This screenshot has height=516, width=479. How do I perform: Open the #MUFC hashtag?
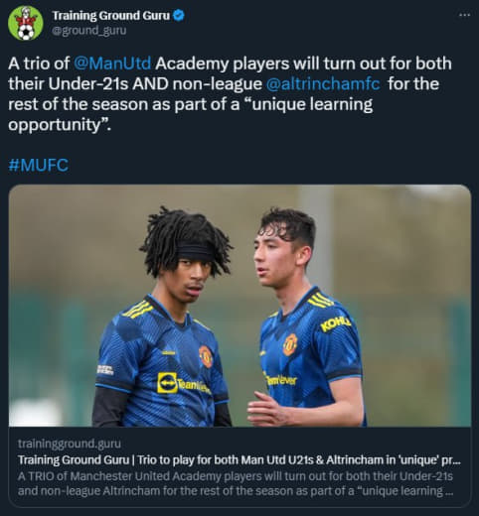(39, 165)
